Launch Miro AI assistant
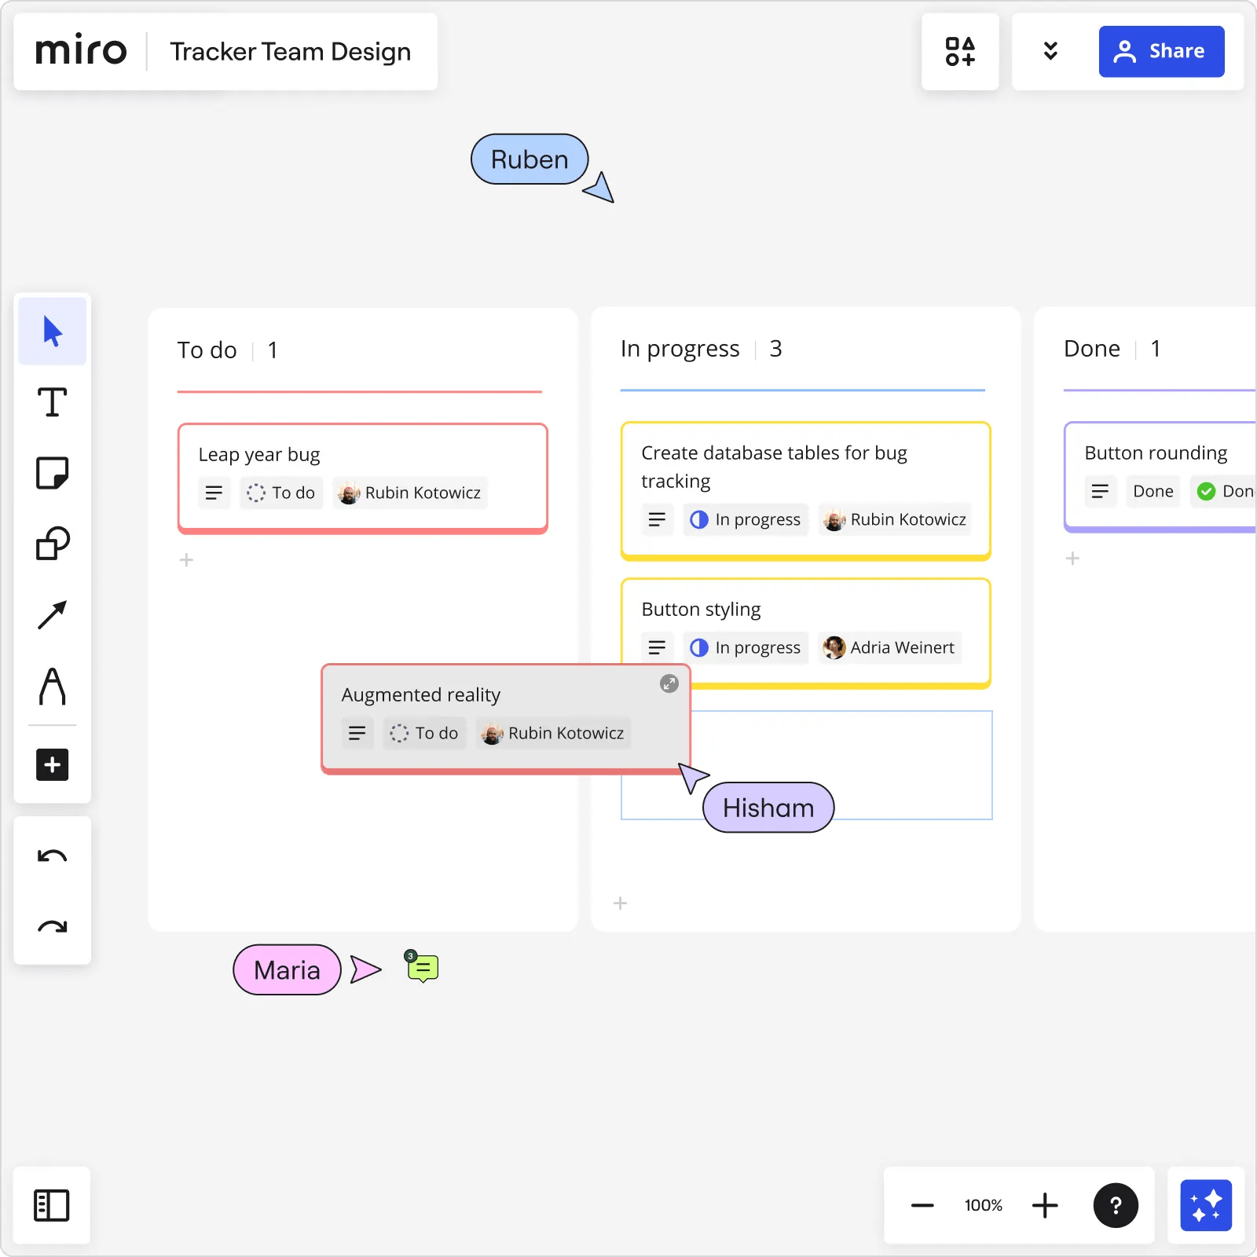The image size is (1257, 1257). (x=1205, y=1205)
